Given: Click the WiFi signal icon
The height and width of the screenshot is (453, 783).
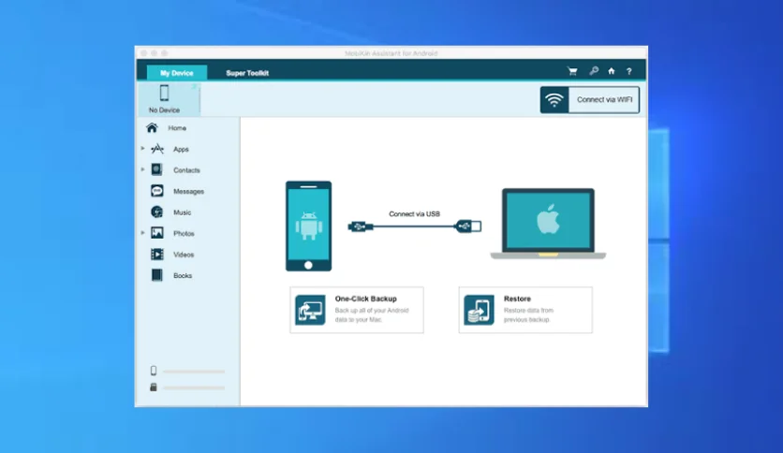Looking at the screenshot, I should click(554, 100).
